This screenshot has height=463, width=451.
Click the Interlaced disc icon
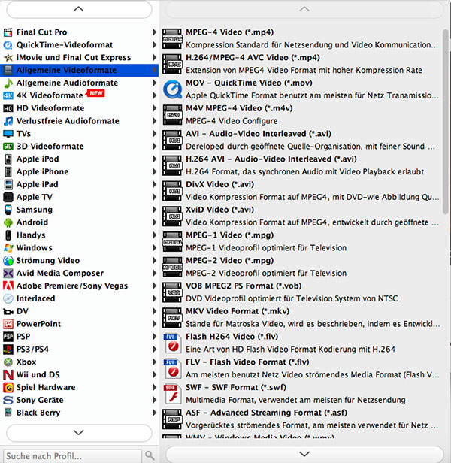tap(8, 299)
